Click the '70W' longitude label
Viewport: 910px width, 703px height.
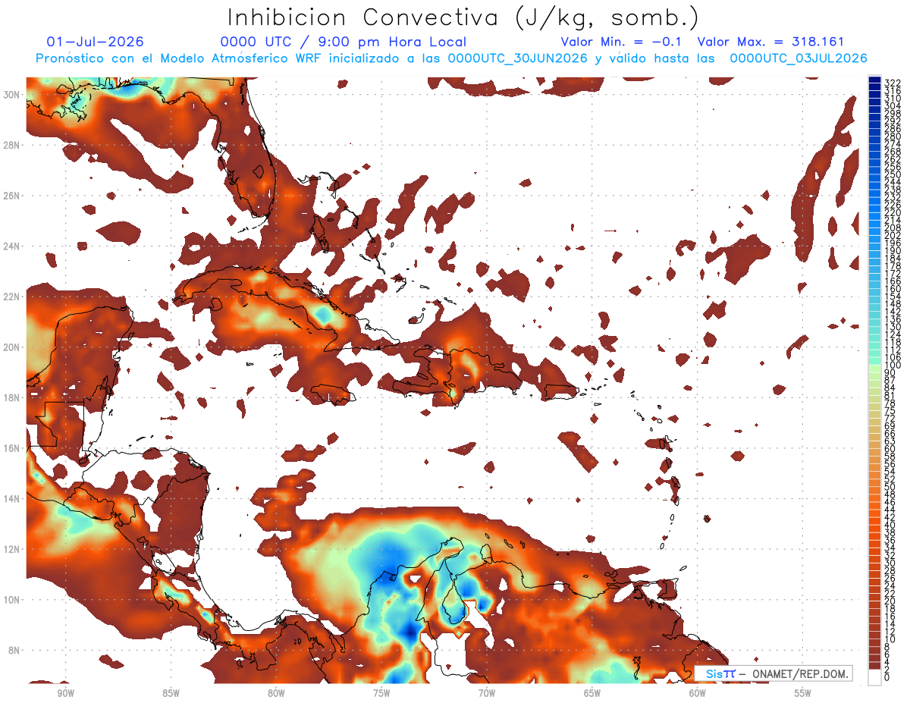coord(487,693)
